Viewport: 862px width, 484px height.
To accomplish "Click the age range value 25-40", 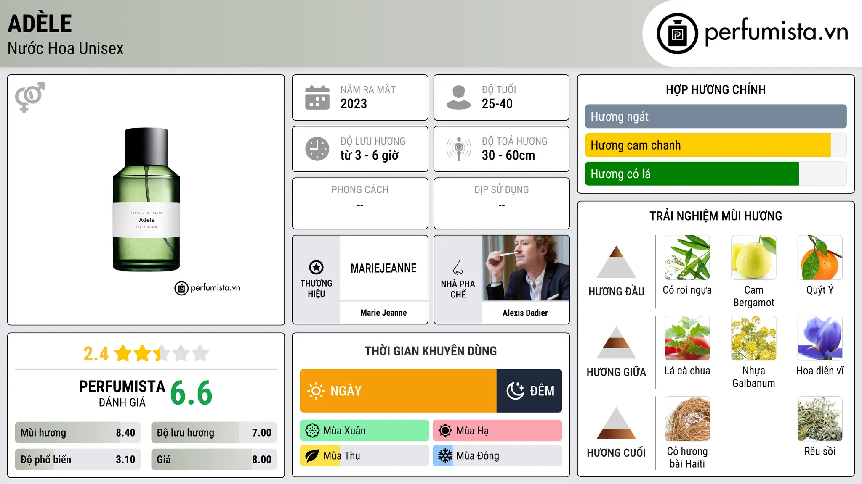I will coord(497,104).
